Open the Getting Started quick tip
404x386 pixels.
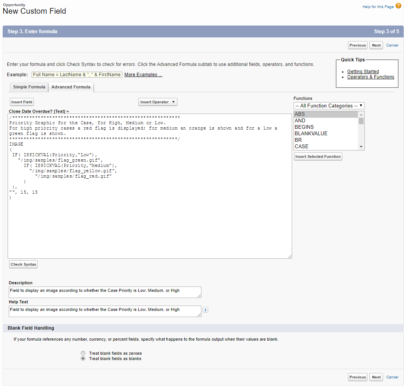363,72
